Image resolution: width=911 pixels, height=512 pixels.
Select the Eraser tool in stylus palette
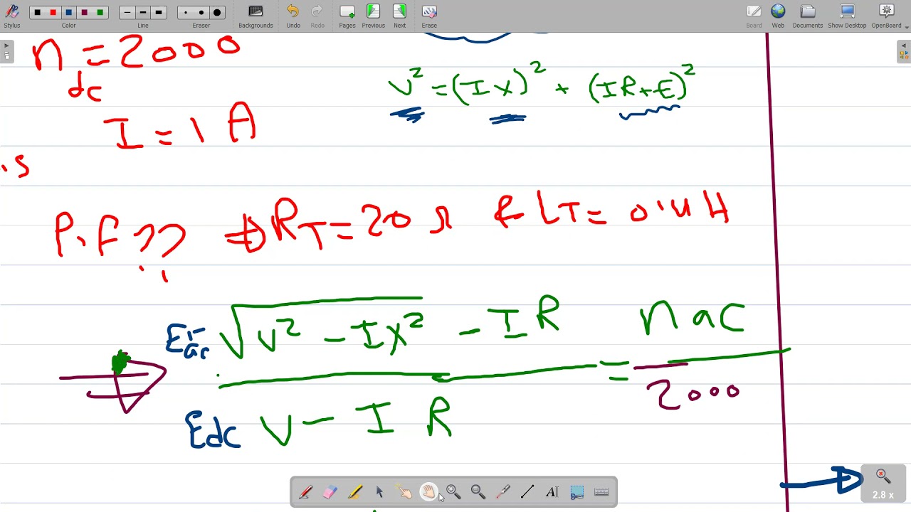pos(330,492)
